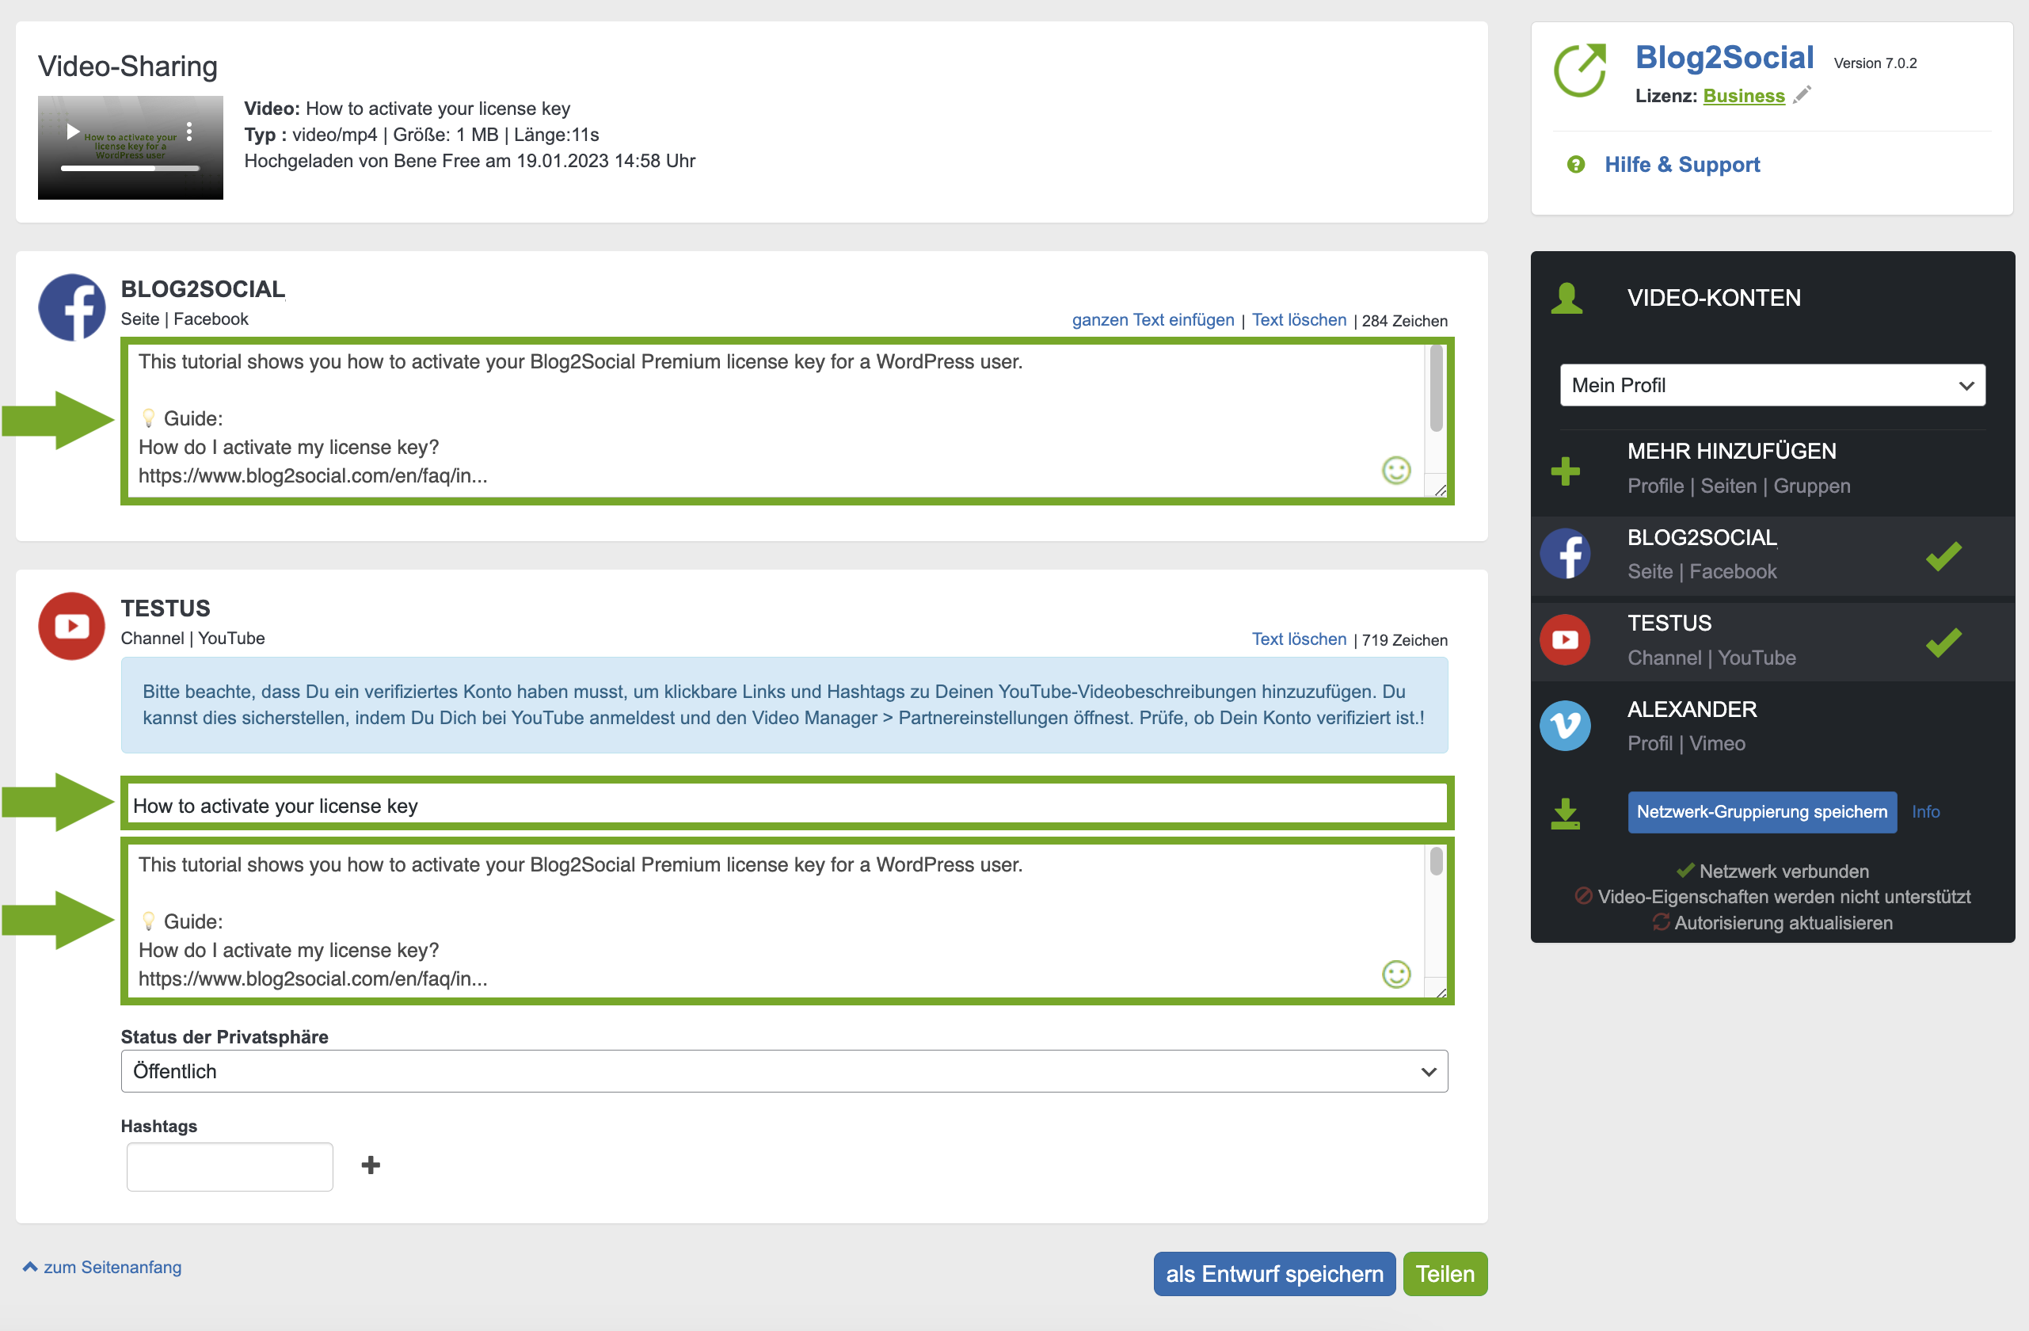This screenshot has height=1331, width=2029.
Task: Click ganzen Text einfügen link
Action: 1152,320
